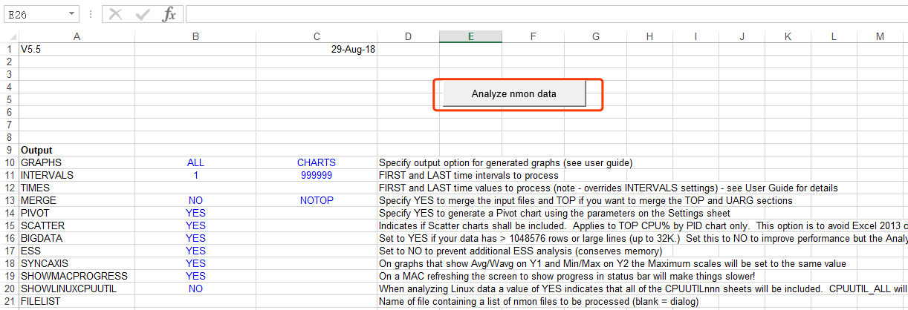
Task: Select the date cell 29-Aug-18
Action: [317, 50]
